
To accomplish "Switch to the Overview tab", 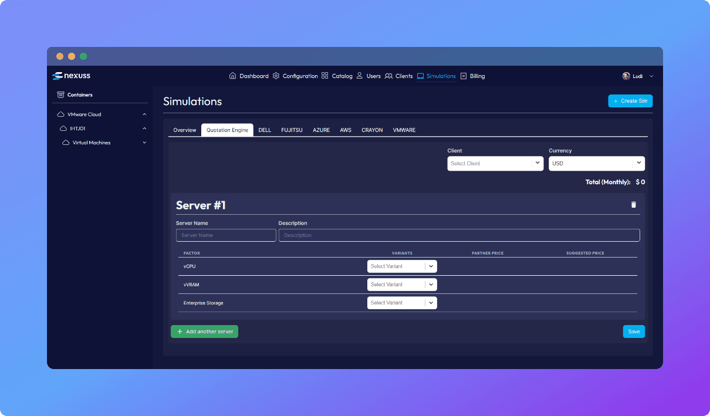I will (x=184, y=130).
